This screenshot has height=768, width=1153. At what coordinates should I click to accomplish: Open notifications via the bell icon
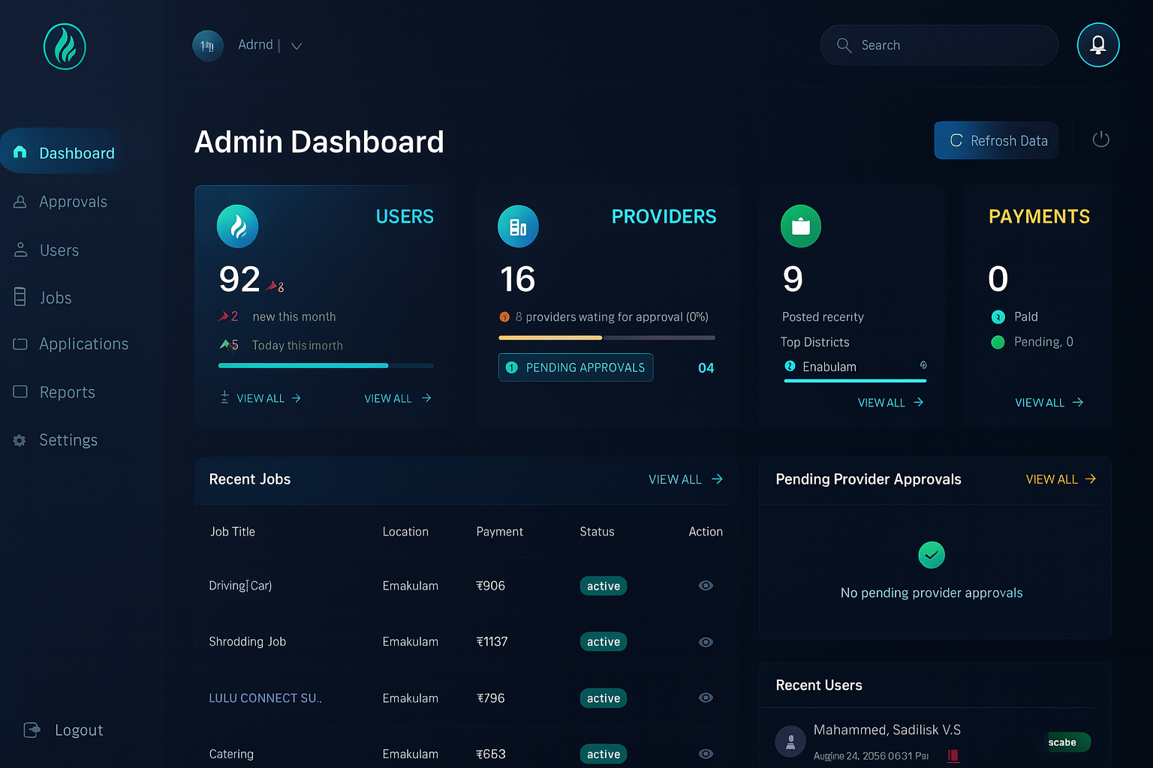tap(1098, 45)
